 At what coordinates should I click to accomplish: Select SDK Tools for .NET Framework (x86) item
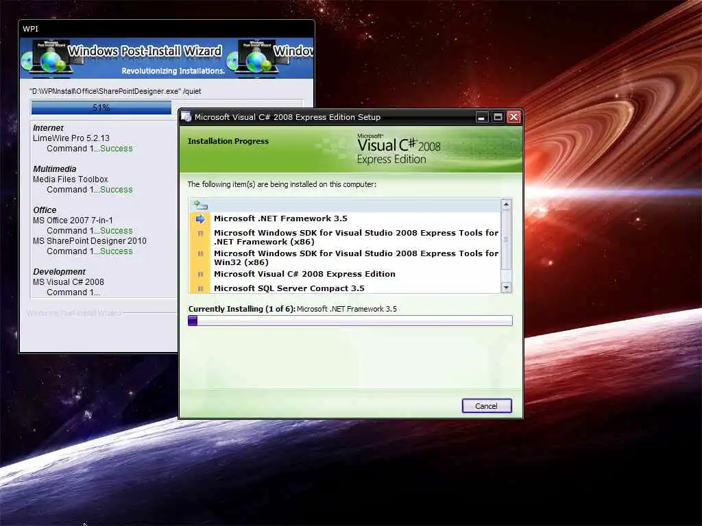coord(356,237)
